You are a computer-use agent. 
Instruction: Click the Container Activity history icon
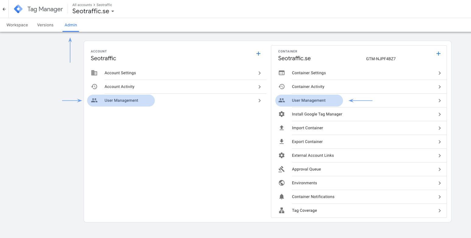[282, 87]
